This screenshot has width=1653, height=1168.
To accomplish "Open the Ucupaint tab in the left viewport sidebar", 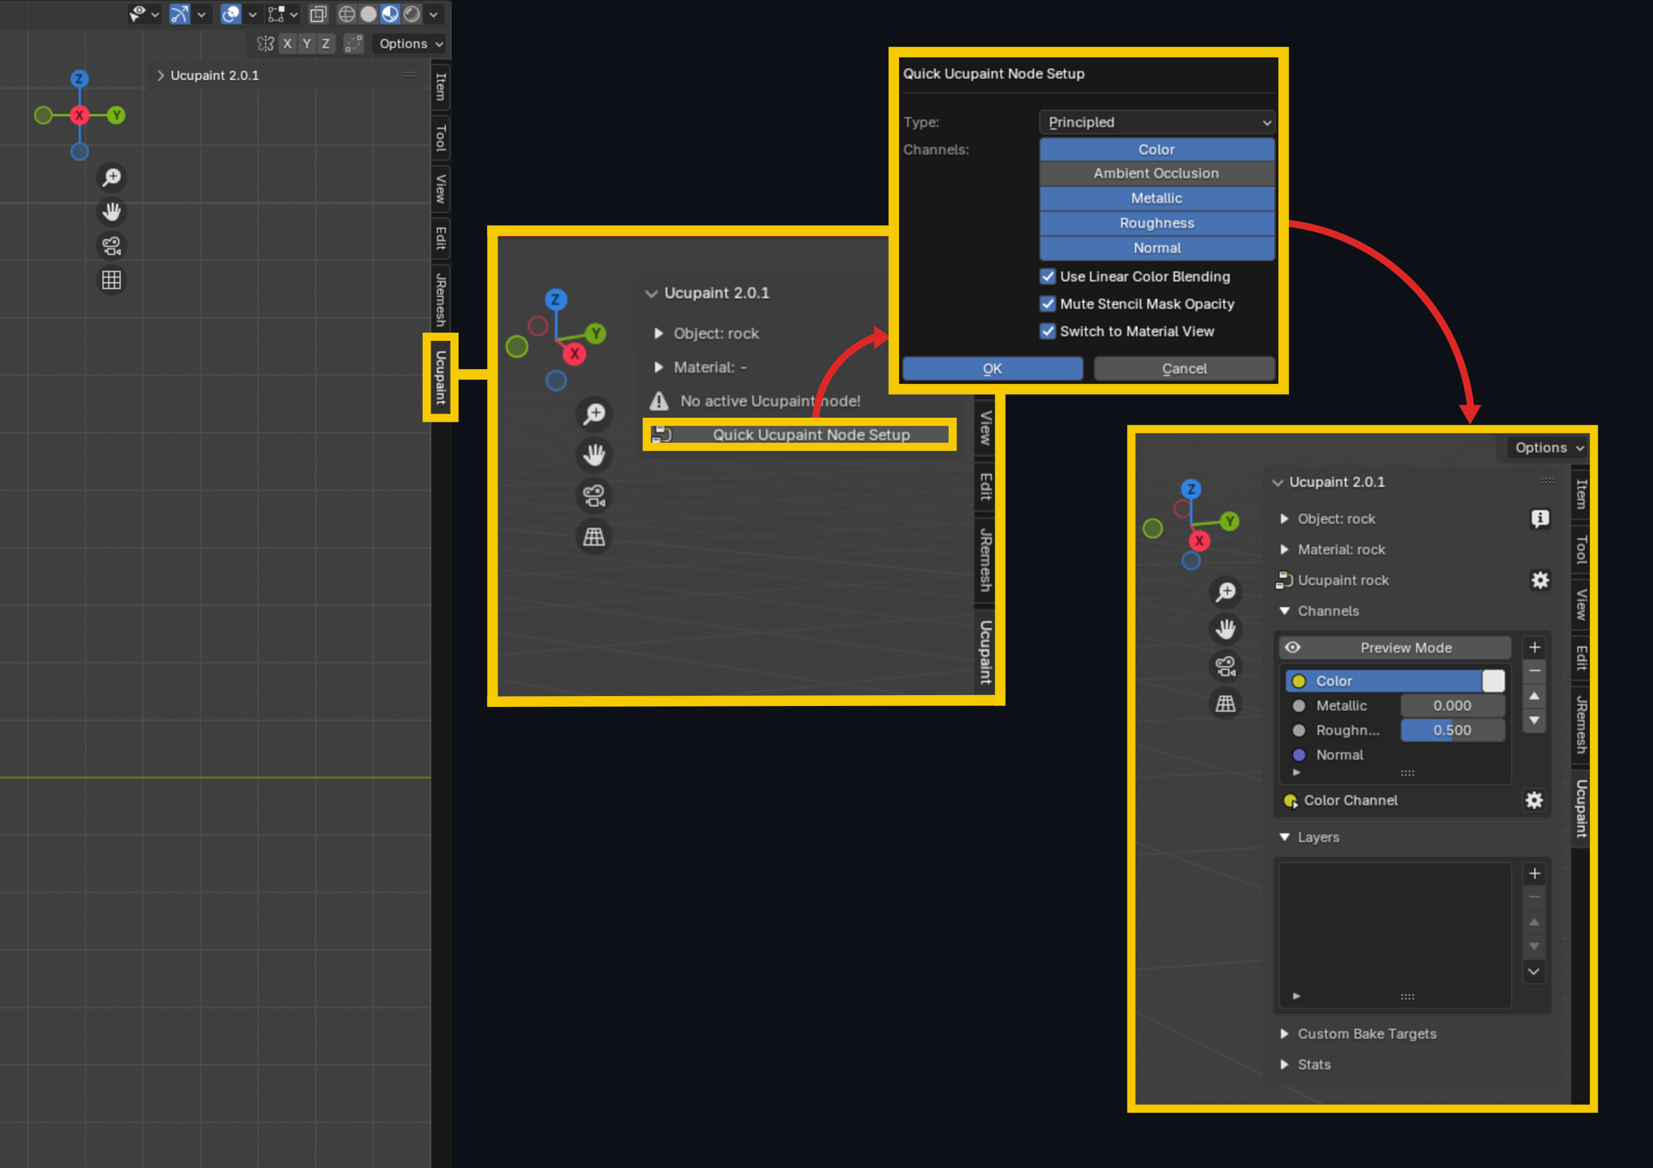I will pyautogui.click(x=441, y=377).
